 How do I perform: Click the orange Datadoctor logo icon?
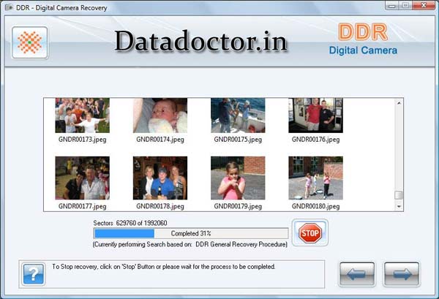coord(30,42)
